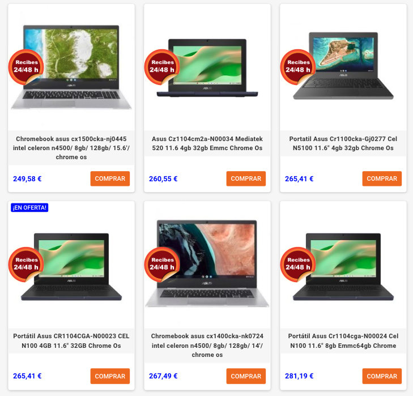
Task: Open Asus Cz1104cm2a-N00034 Mediatek product title
Action: (207, 143)
